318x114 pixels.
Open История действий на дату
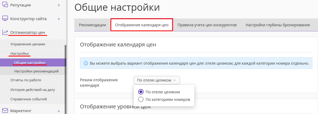(x=32, y=89)
